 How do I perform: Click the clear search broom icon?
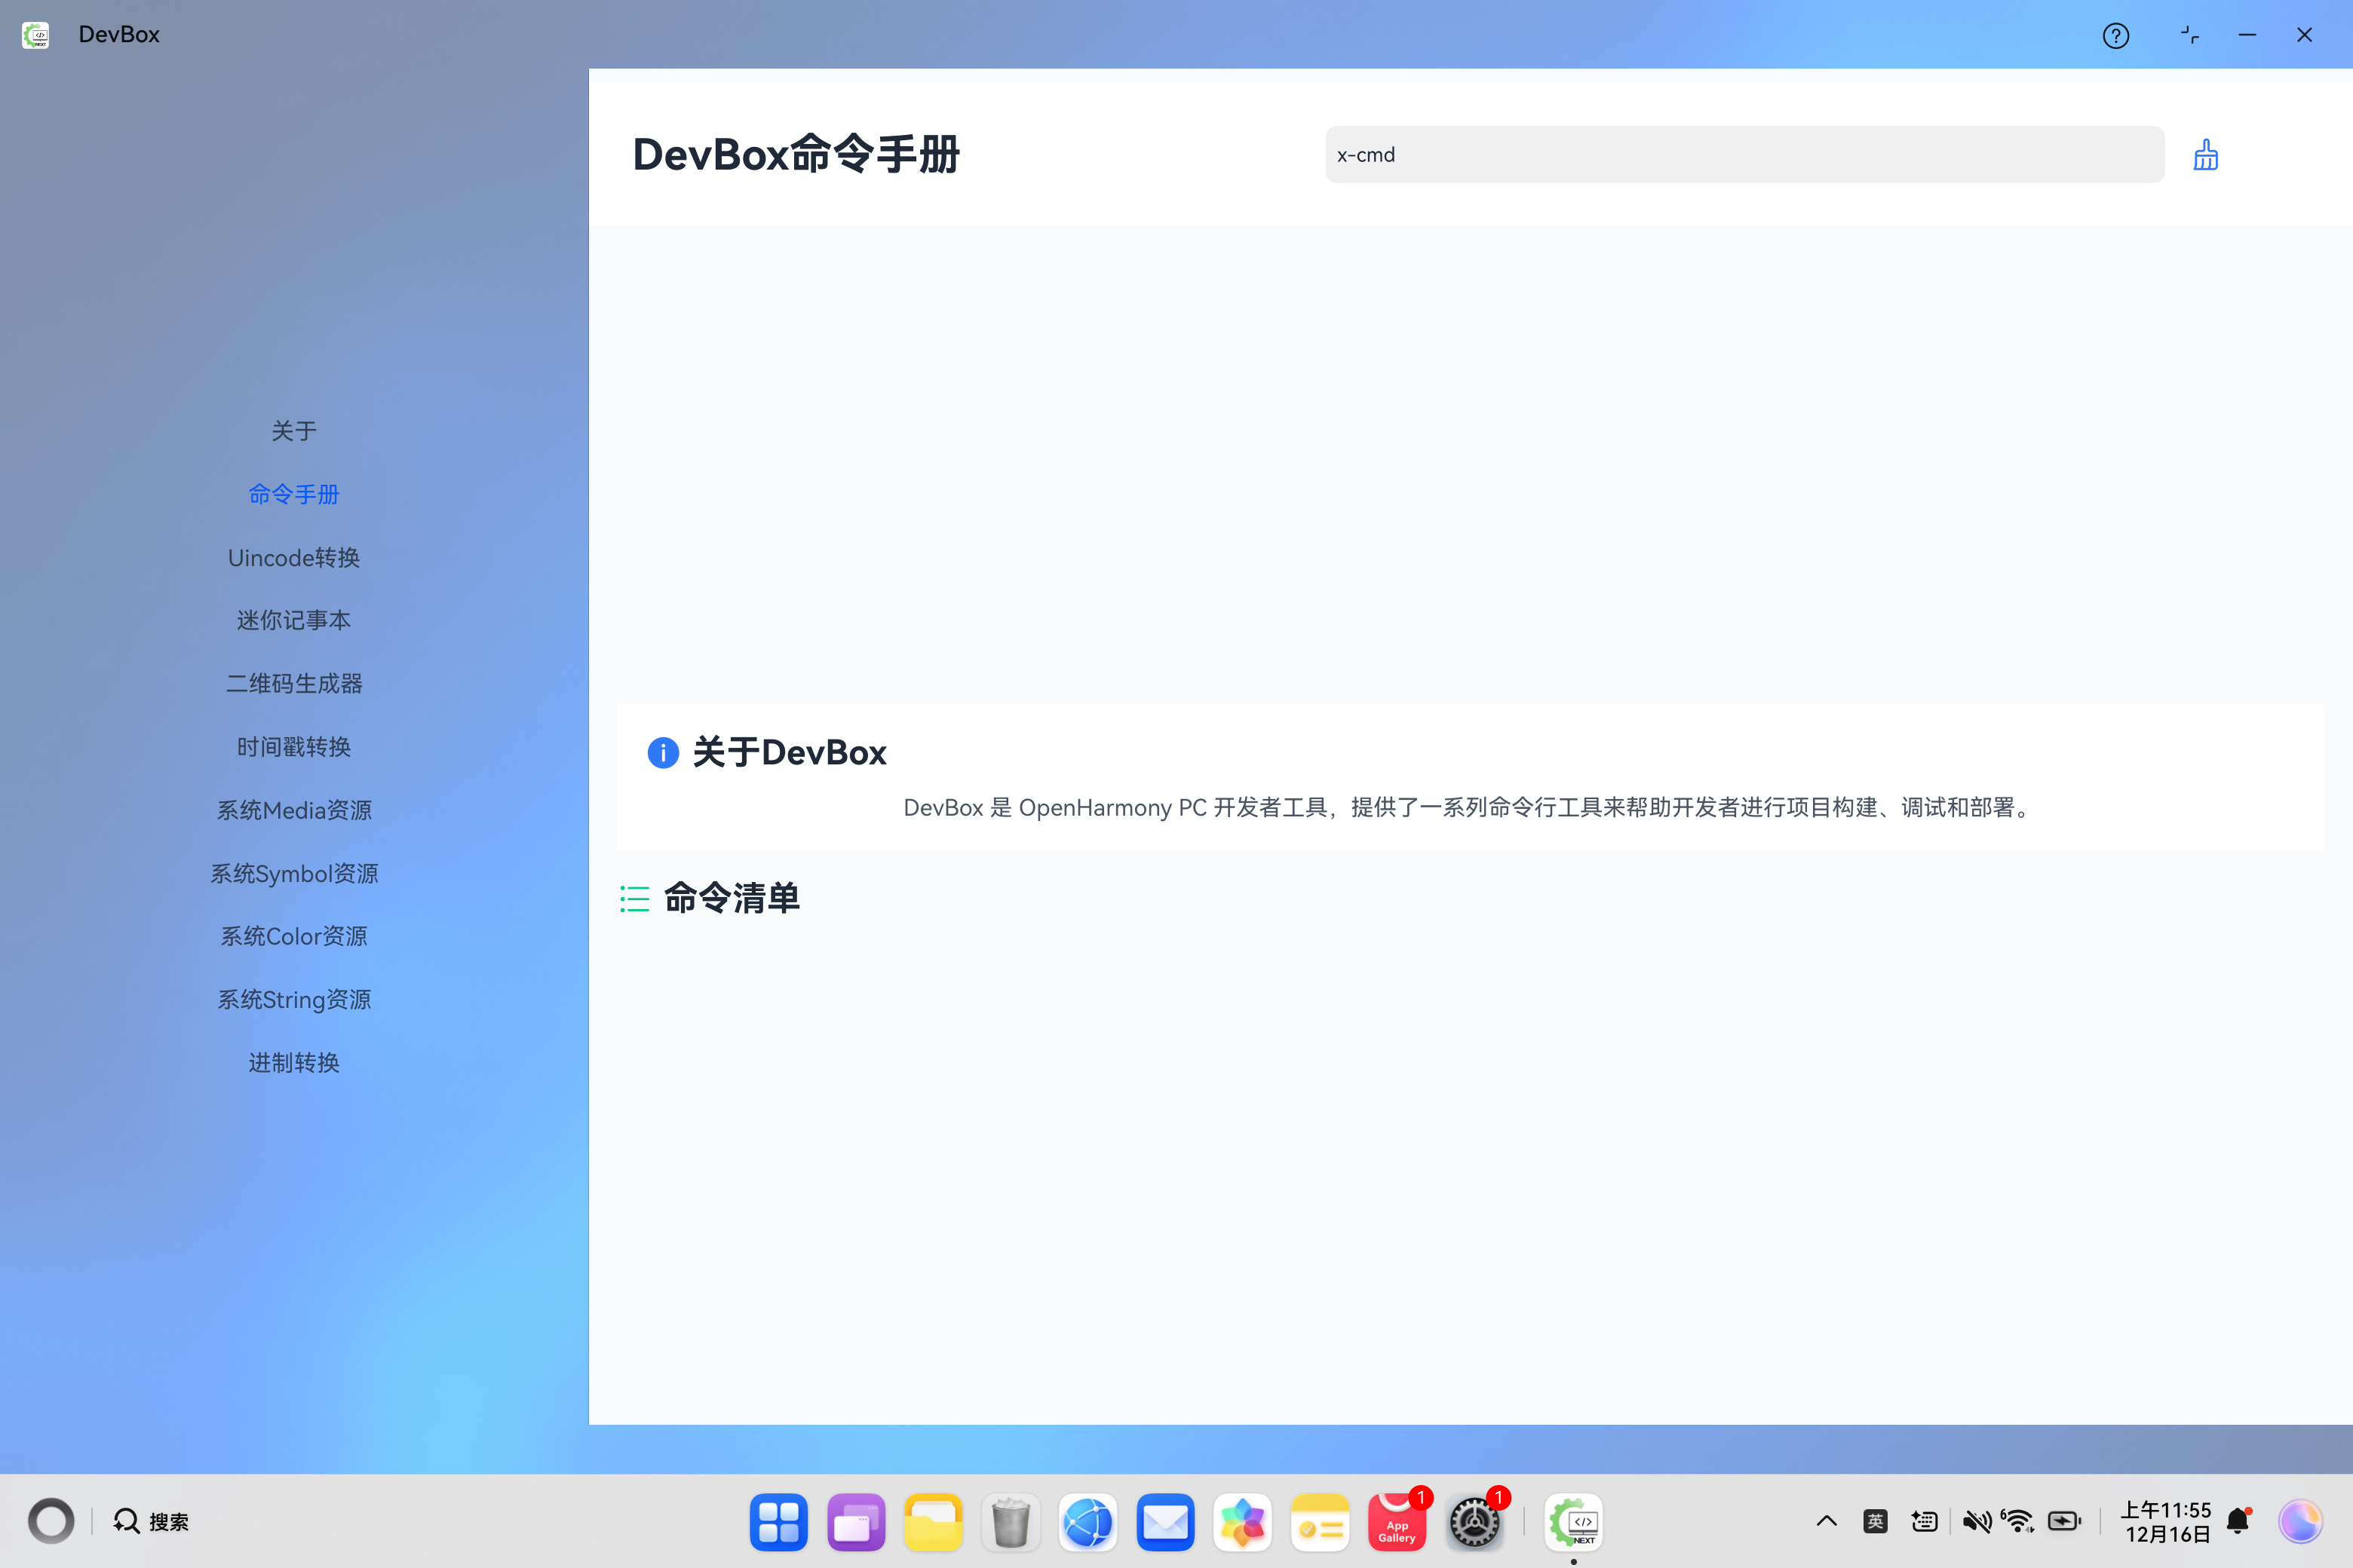2205,155
